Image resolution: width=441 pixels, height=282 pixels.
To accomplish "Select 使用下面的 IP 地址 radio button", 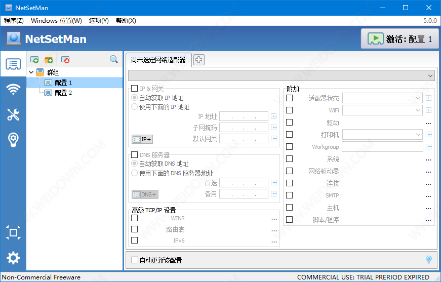I will point(135,107).
